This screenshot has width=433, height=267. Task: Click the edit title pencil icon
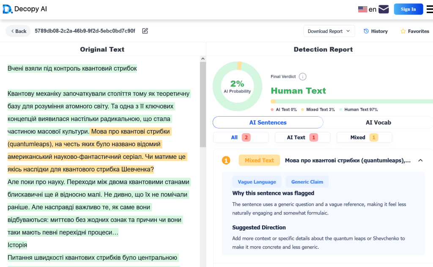click(x=145, y=31)
